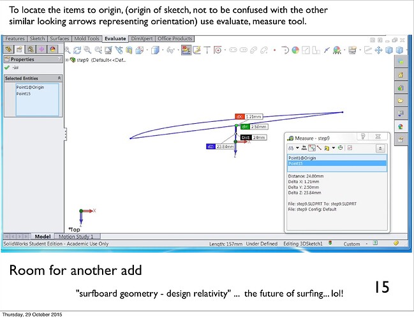Open the ConfigurationManager tab icon
Viewport: 414px width, 319px height.
(31, 49)
